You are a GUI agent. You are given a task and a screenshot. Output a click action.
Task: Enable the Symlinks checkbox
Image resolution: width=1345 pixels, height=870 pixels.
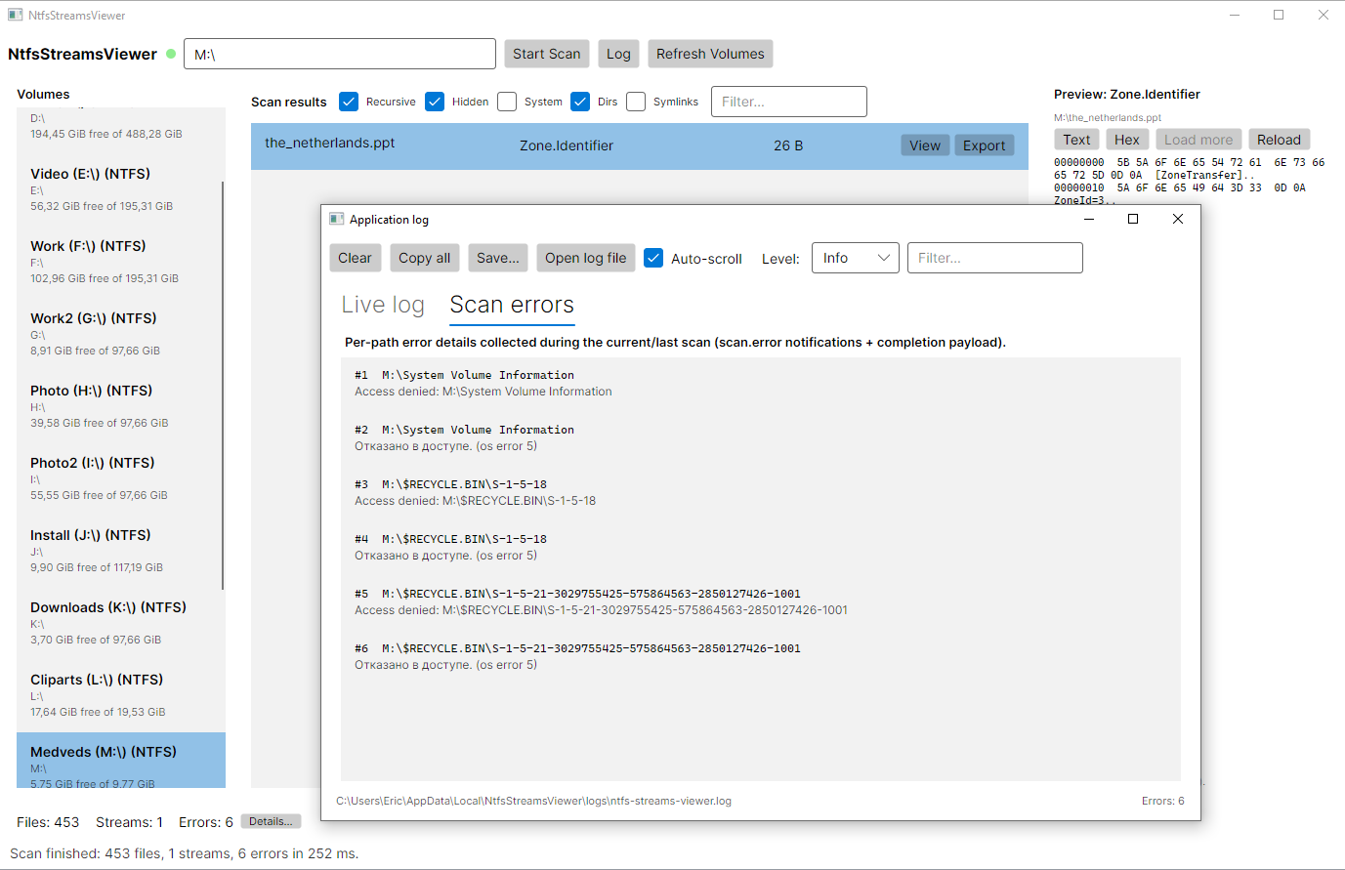(x=636, y=102)
